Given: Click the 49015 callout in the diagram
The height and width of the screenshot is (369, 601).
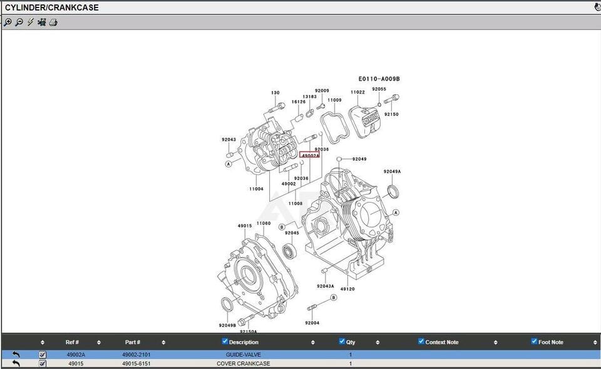Looking at the screenshot, I should pyautogui.click(x=244, y=226).
